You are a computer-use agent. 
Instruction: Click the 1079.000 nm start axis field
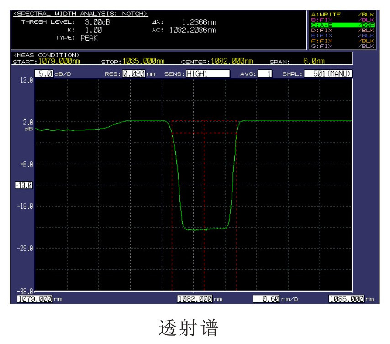pos(35,298)
